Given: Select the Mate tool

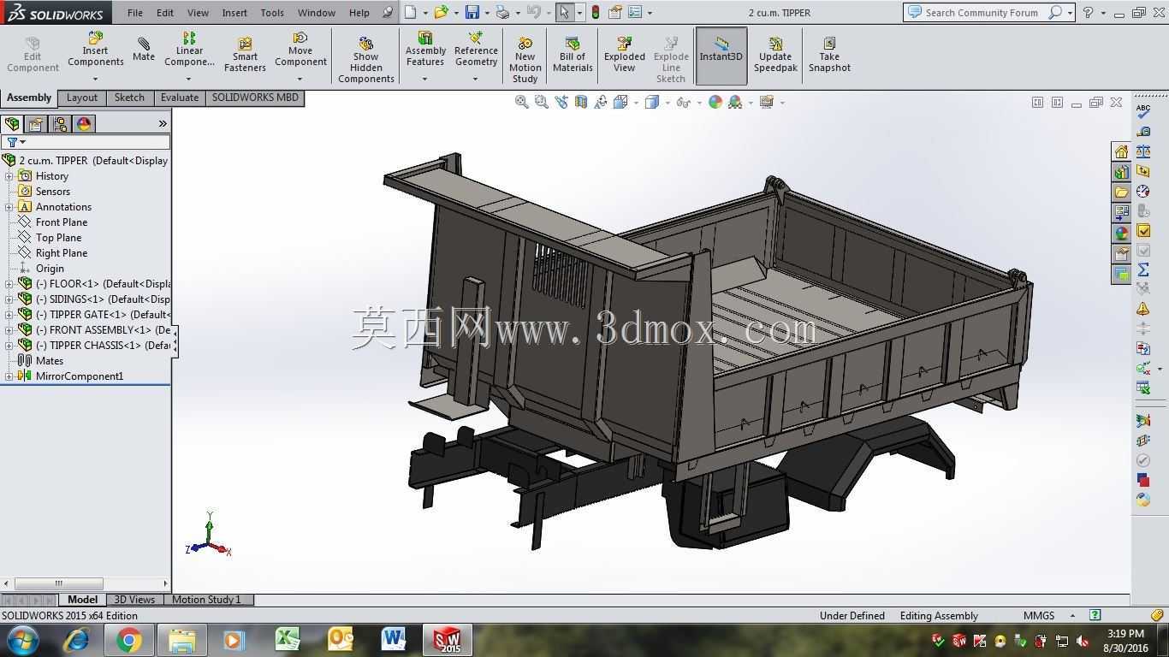Looking at the screenshot, I should click(143, 50).
